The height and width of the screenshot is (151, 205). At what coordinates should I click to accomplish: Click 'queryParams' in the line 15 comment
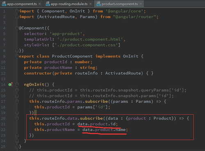tap(155, 90)
